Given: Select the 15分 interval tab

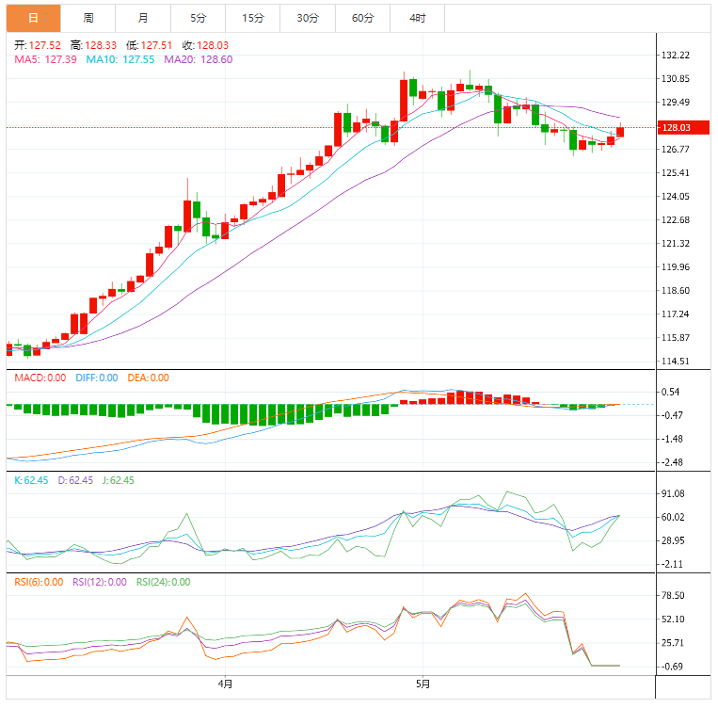Looking at the screenshot, I should (x=252, y=18).
